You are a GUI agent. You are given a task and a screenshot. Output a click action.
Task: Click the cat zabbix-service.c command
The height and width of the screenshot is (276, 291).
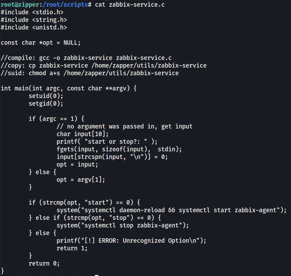tap(130, 5)
